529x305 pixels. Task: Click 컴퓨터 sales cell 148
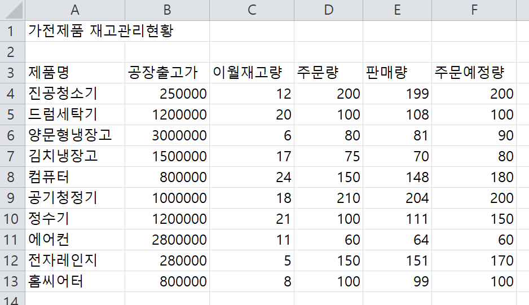pos(398,177)
